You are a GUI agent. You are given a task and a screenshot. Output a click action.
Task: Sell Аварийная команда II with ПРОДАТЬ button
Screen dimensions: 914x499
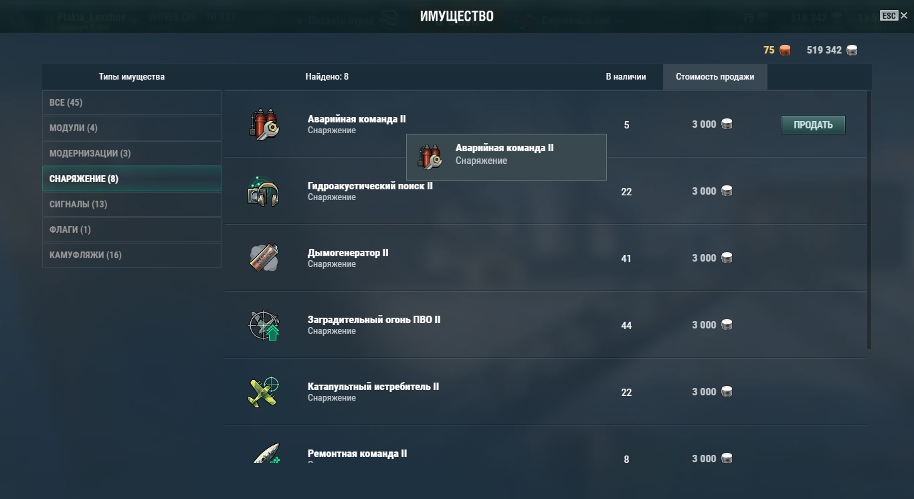(x=813, y=125)
